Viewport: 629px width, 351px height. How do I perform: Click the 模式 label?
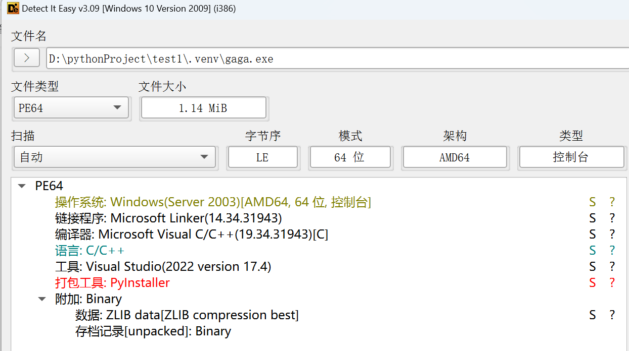[350, 136]
